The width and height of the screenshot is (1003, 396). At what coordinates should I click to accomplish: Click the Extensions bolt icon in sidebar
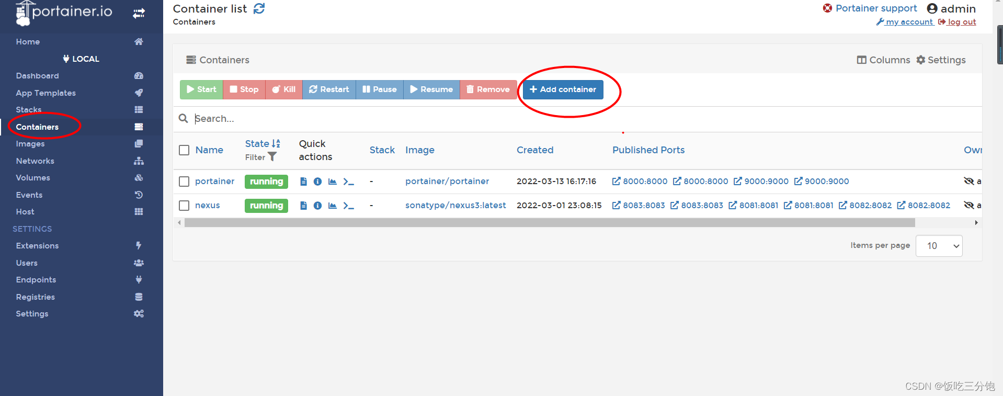(x=139, y=245)
